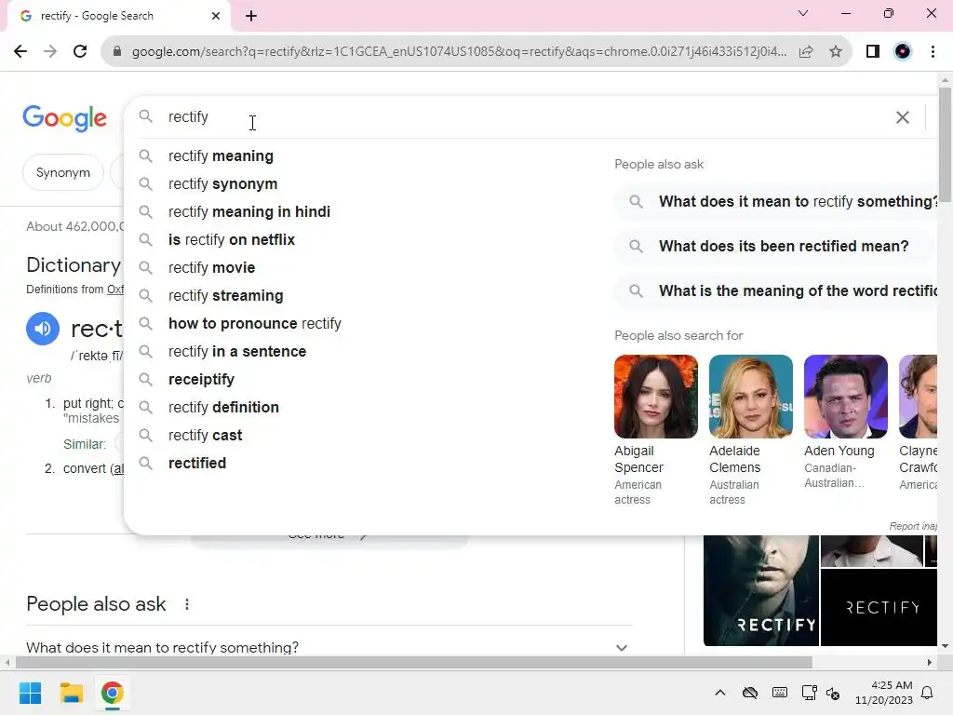Close the rectify Google Search tab

point(216,16)
